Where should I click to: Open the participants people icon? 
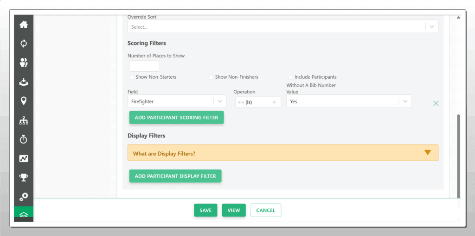[x=24, y=62]
